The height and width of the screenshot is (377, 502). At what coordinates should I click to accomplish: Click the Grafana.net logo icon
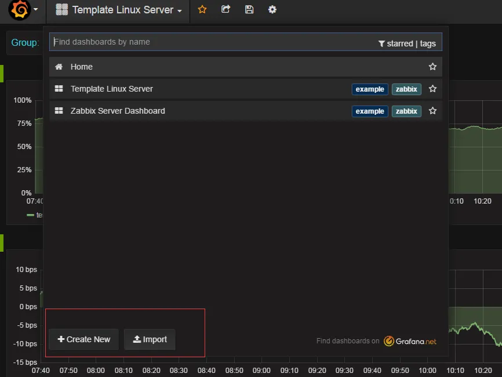tap(390, 341)
